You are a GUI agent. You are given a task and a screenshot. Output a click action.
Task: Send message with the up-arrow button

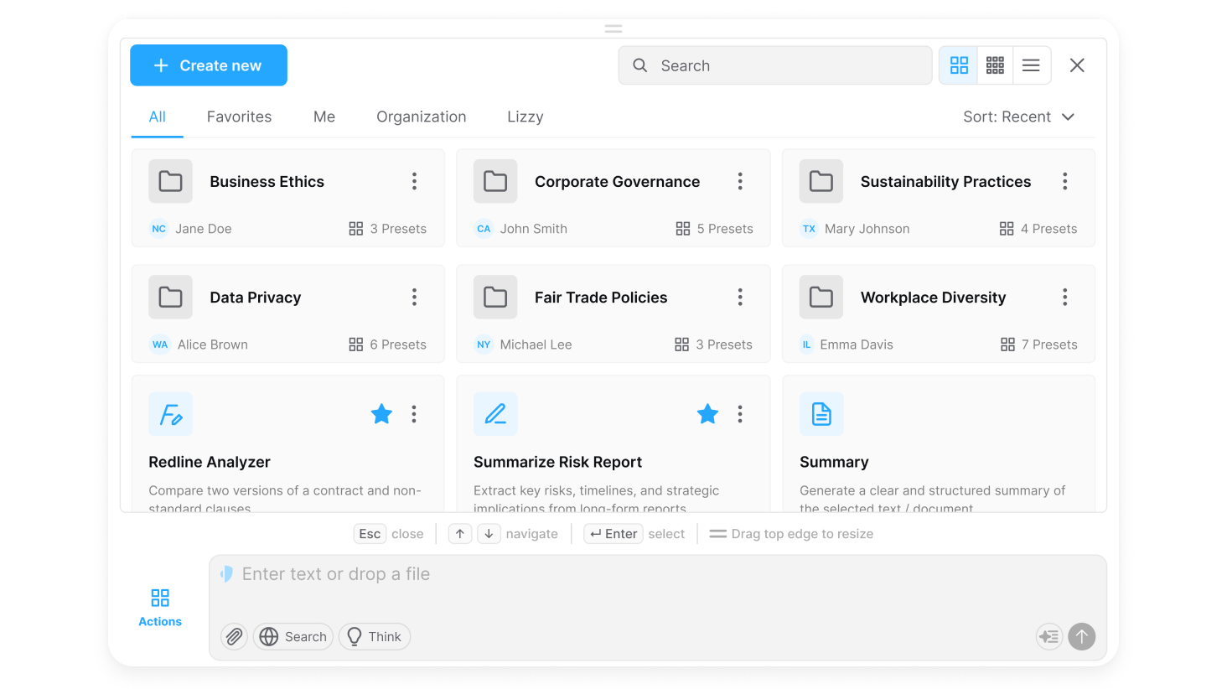1082,637
